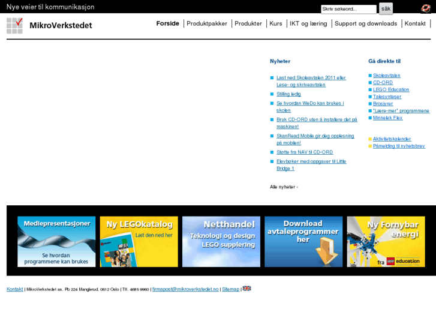The height and width of the screenshot is (327, 436).
Task: Open the Kontakt menu item in the top navigation
Action: [415, 23]
